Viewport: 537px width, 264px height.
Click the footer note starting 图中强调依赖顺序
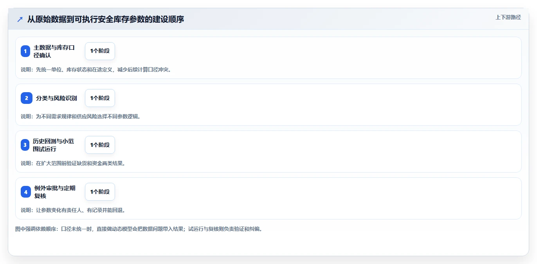click(x=139, y=229)
